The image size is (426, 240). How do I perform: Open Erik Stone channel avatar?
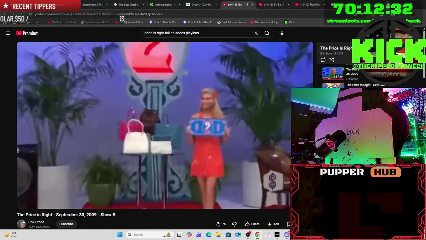[x=21, y=224]
